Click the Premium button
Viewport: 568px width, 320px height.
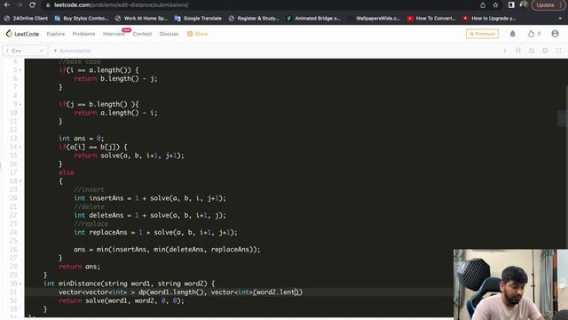482,34
